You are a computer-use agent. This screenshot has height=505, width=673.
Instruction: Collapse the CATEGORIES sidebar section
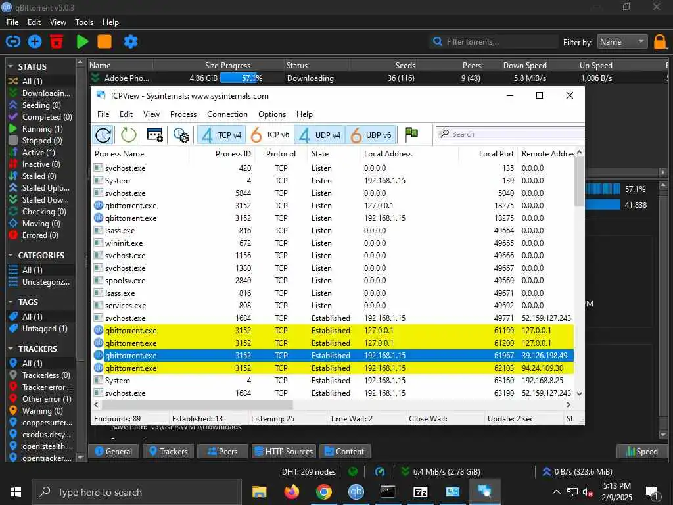(x=11, y=256)
